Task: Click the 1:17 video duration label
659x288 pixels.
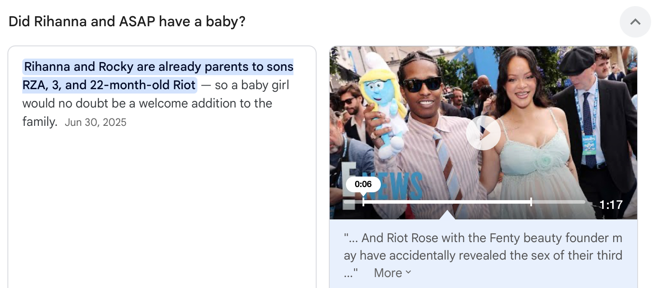Action: pyautogui.click(x=611, y=205)
